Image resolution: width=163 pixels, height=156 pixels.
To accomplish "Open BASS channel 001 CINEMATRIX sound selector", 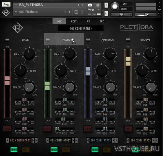I will (x=20, y=140).
